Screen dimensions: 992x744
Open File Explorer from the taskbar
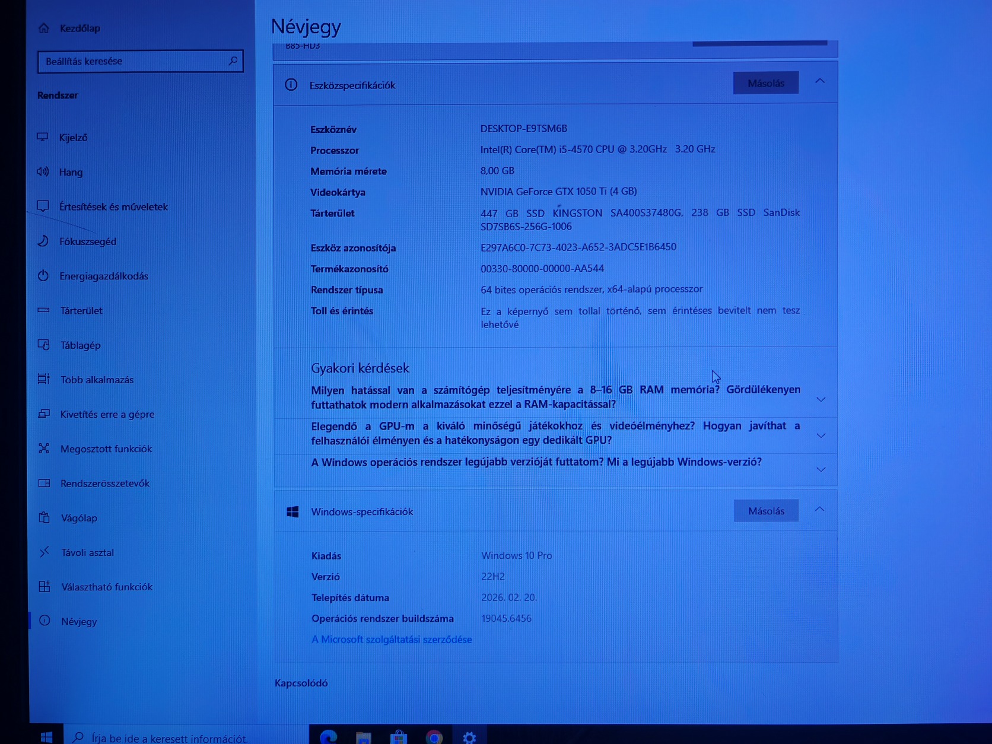[x=363, y=737]
